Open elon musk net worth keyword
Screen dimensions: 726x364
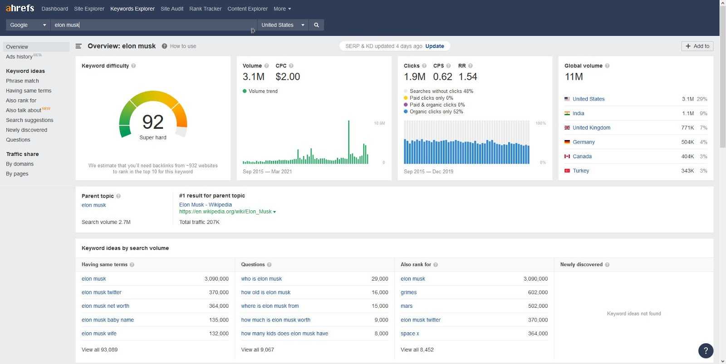[x=105, y=306]
